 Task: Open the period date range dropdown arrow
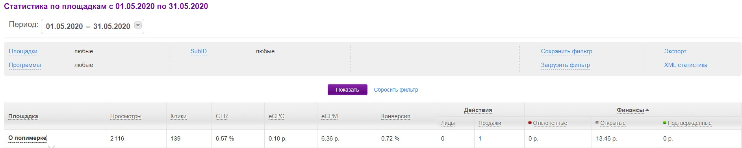tap(138, 25)
